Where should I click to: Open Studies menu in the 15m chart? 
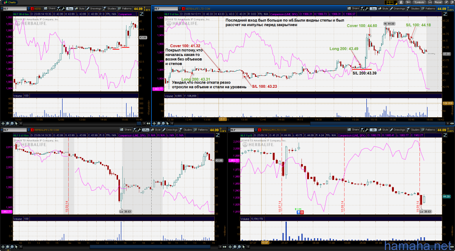186,130
